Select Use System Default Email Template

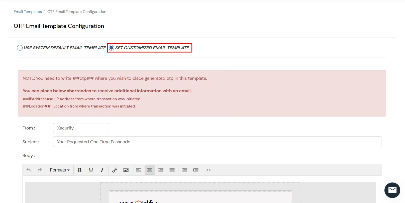coord(20,48)
